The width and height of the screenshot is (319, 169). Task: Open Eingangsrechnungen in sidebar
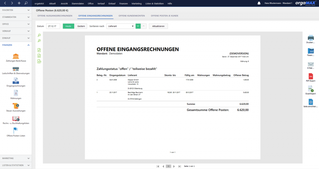(16, 82)
